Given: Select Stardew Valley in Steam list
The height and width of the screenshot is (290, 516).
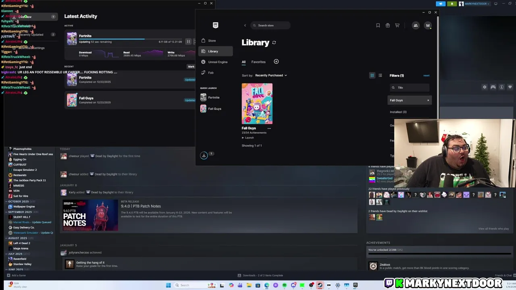Looking at the screenshot, I should tap(22, 264).
